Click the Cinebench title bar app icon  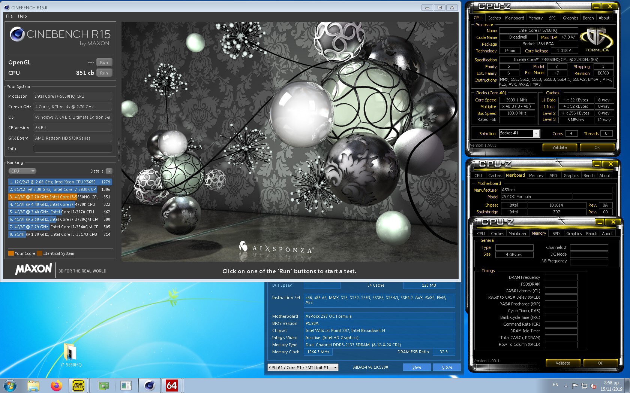tap(6, 7)
